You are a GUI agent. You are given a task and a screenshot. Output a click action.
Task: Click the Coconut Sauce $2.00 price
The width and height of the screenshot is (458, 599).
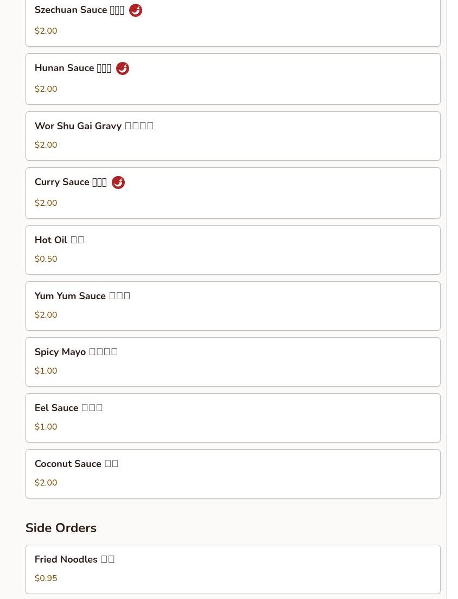(x=46, y=483)
